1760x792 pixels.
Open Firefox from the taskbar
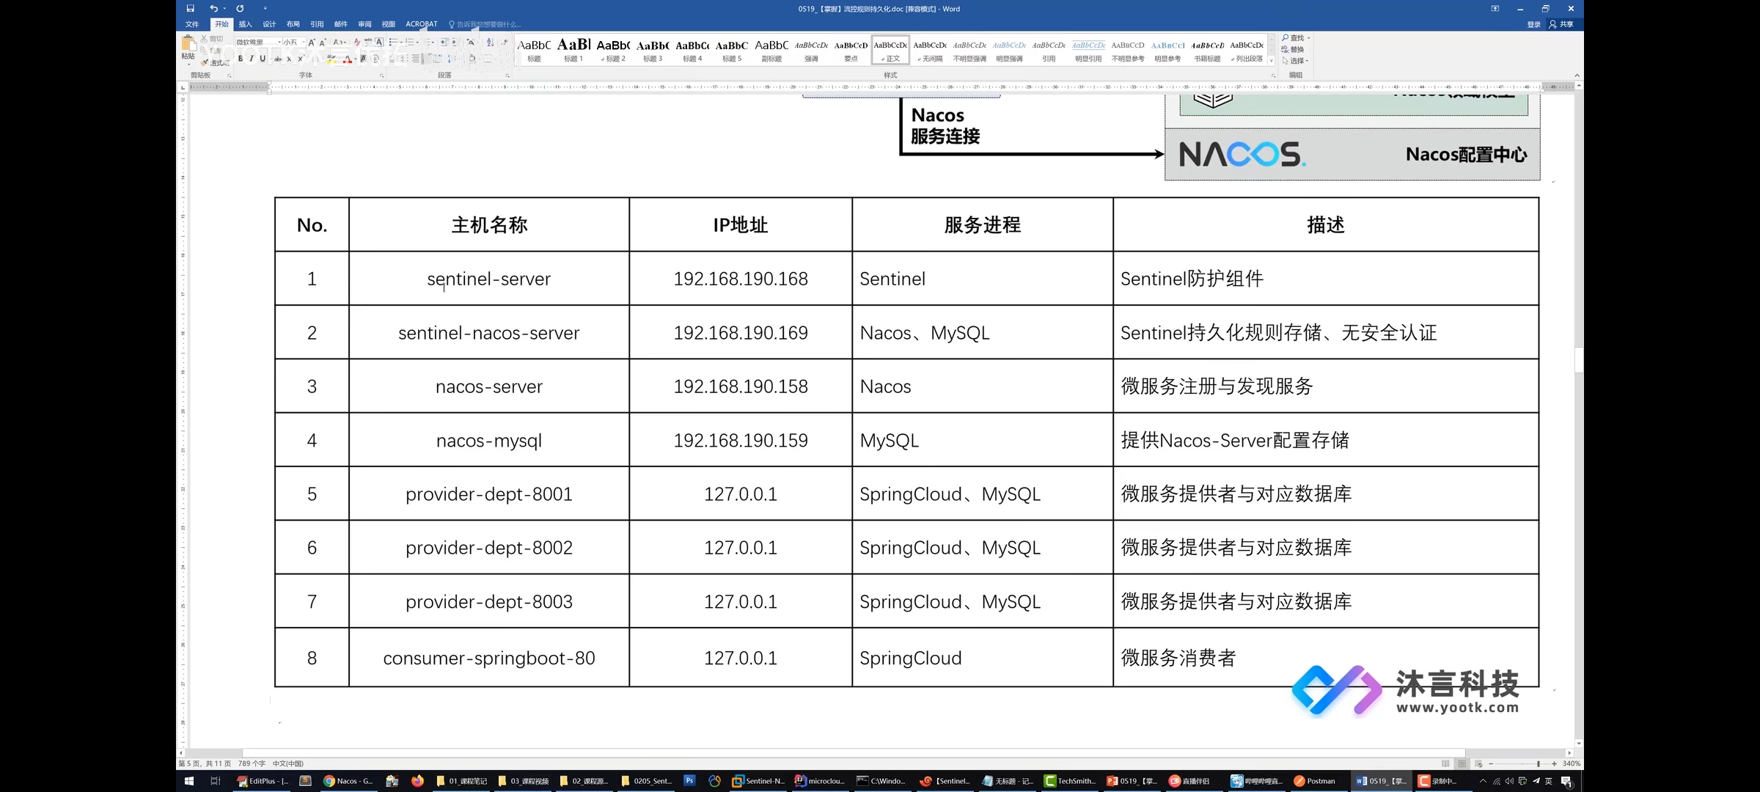coord(417,781)
